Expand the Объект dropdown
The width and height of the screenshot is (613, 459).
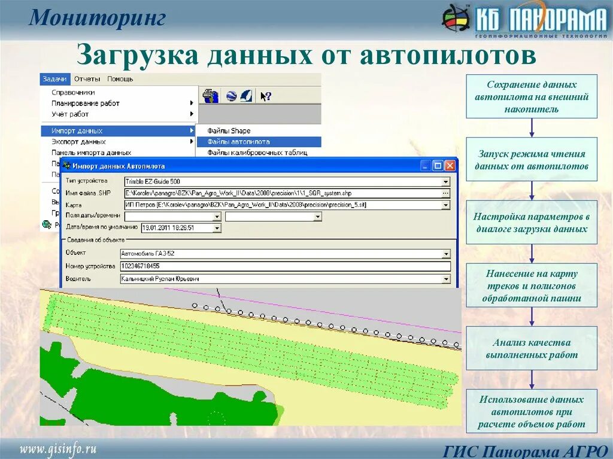(x=446, y=254)
